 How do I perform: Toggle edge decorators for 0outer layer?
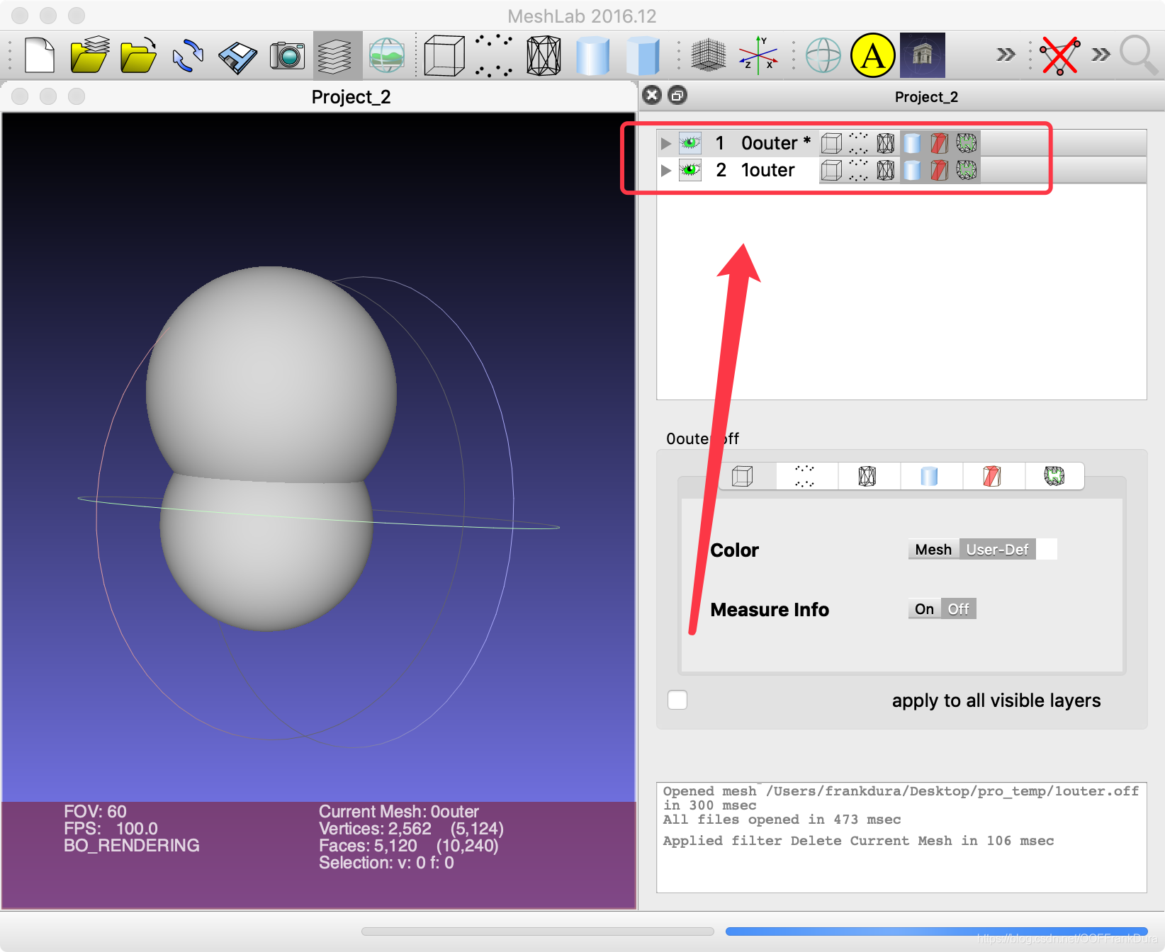click(967, 143)
